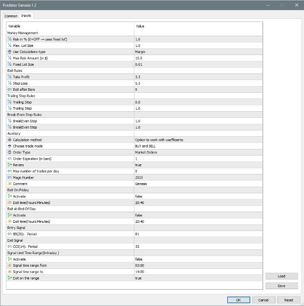The height and width of the screenshot is (306, 304).
Task: Click the Load button
Action: [282, 276]
